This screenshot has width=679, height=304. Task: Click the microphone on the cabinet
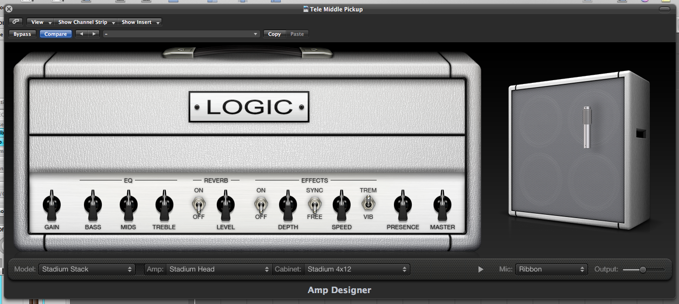587,127
